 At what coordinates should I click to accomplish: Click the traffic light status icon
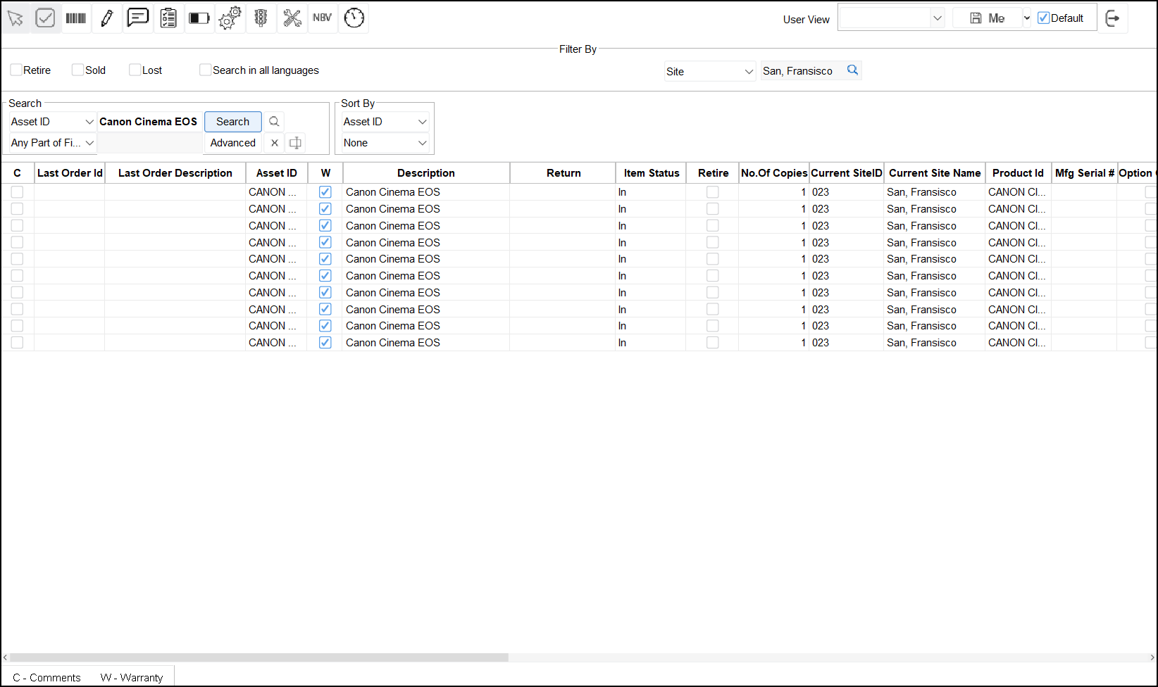coord(261,18)
